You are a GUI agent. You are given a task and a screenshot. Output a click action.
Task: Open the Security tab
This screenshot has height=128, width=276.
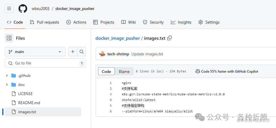click(x=153, y=22)
